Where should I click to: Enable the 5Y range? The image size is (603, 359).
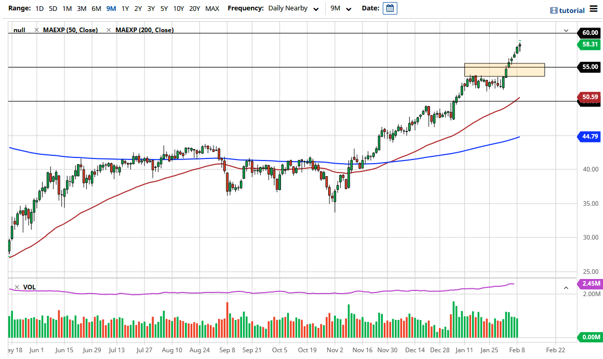[x=163, y=8]
